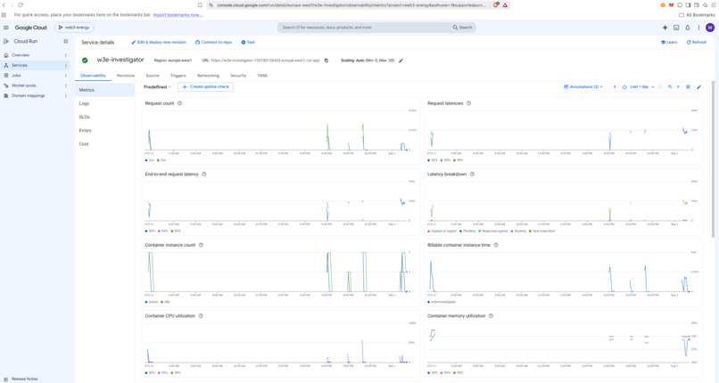719x383 pixels.
Task: Show help for Latency breakdown chart
Action: tap(472, 175)
